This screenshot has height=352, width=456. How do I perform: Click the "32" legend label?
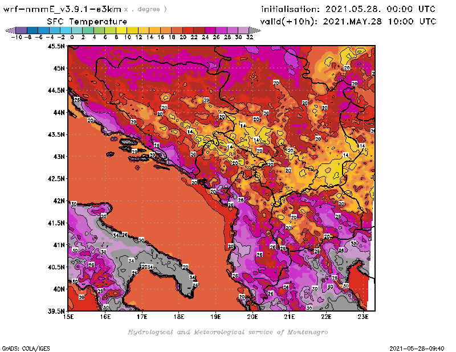click(x=250, y=37)
